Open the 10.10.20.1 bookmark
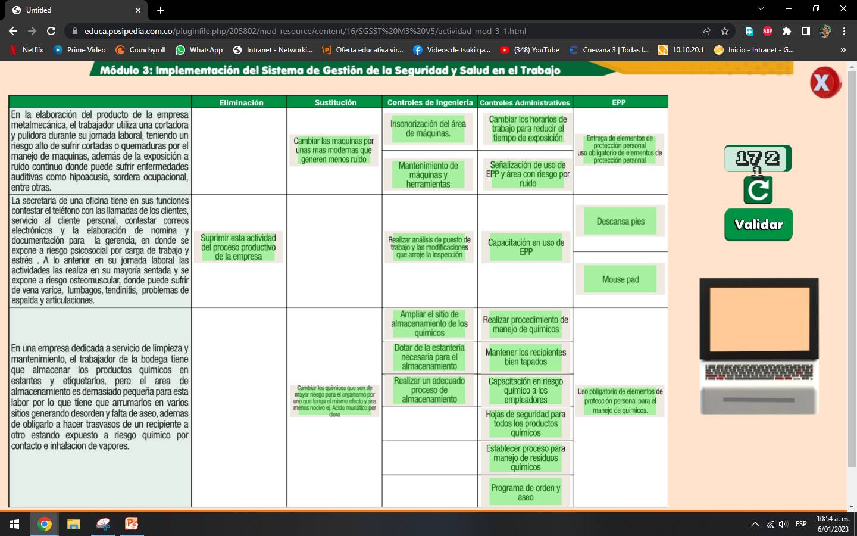The image size is (857, 536). tap(681, 50)
